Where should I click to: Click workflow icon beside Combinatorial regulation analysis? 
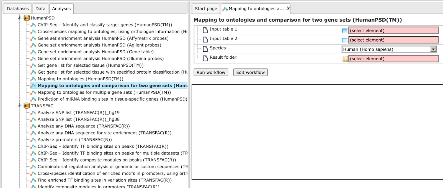[x=34, y=167]
